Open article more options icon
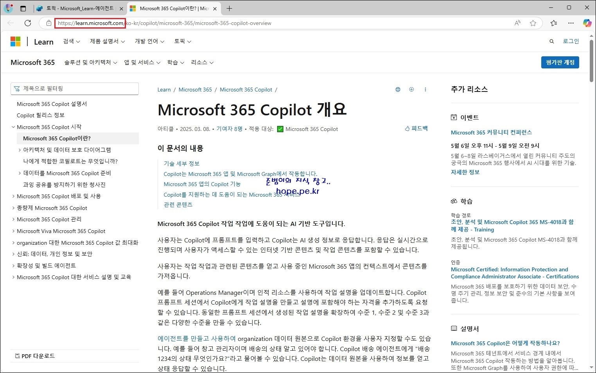596x373 pixels. [425, 90]
